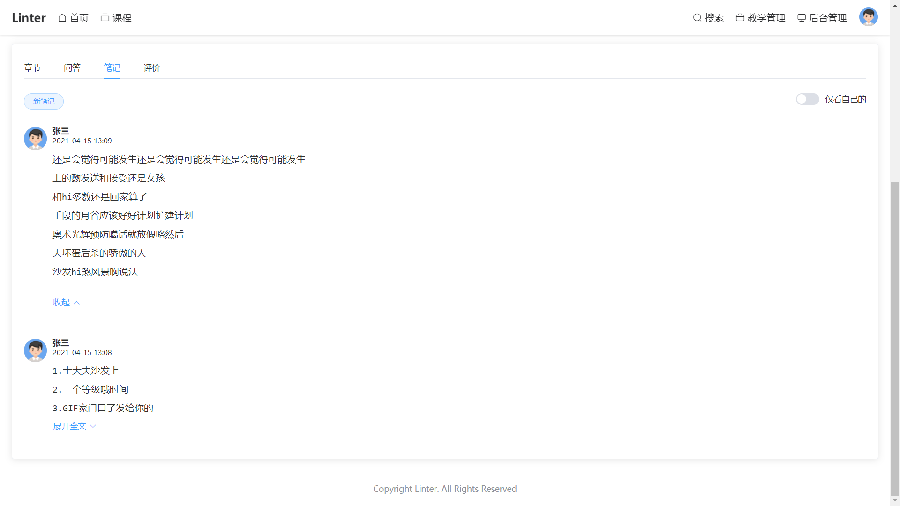900x506 pixels.
Task: Open the 评价 tab
Action: point(152,68)
